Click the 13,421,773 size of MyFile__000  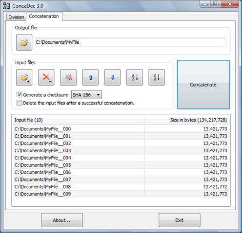tap(215, 129)
